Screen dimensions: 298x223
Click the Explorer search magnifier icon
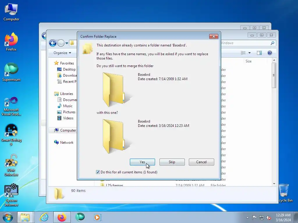click(272, 43)
